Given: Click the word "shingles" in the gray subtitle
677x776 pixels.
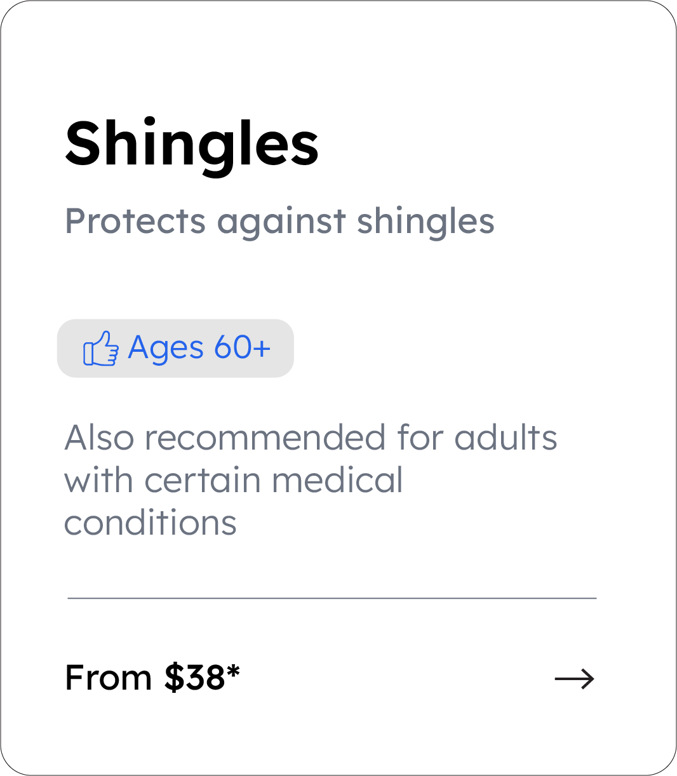Looking at the screenshot, I should [425, 222].
